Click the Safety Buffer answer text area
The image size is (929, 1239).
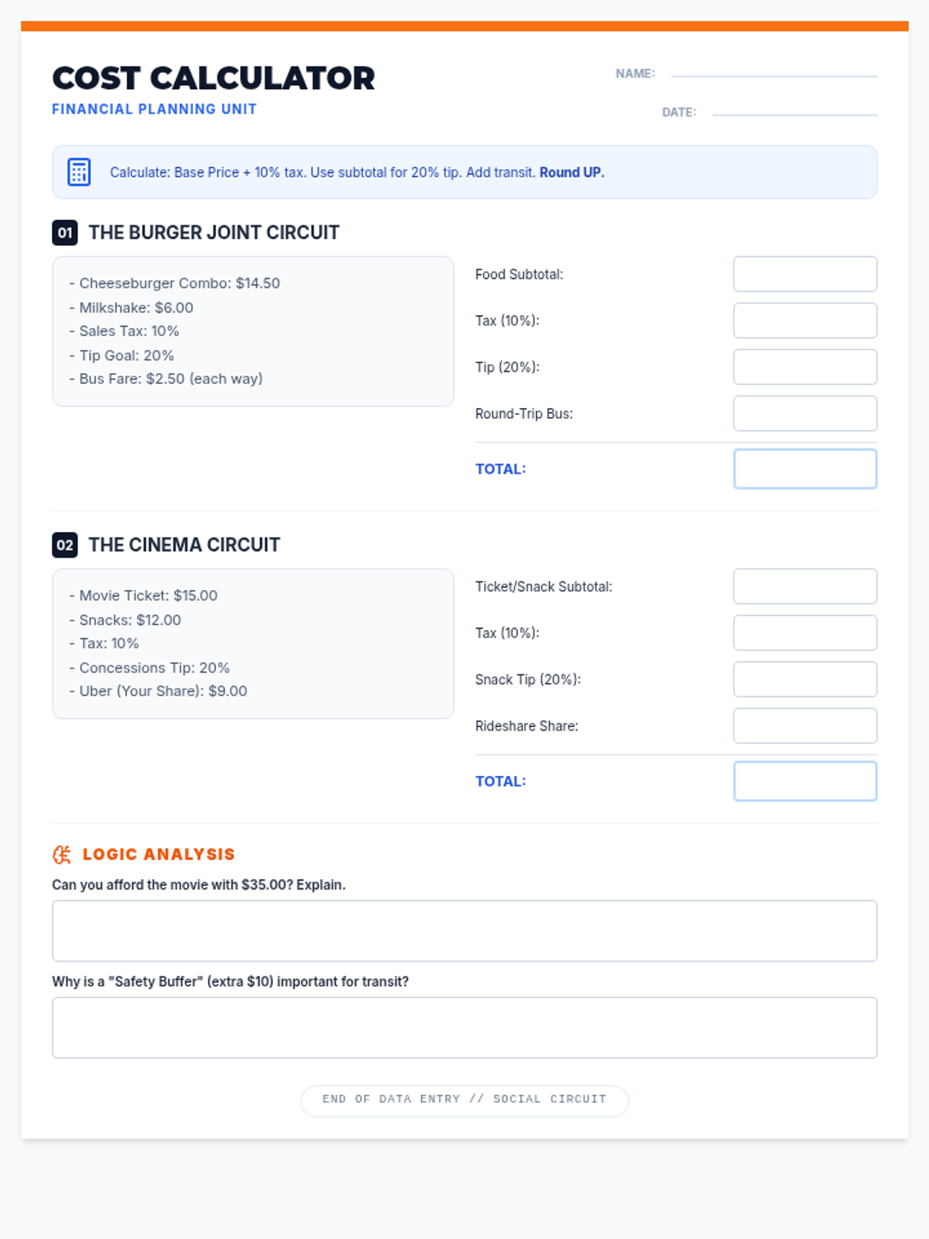tap(464, 1028)
